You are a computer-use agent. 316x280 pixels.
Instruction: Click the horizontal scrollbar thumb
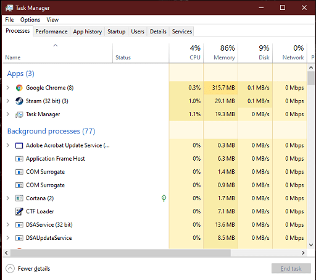[x=121, y=253]
